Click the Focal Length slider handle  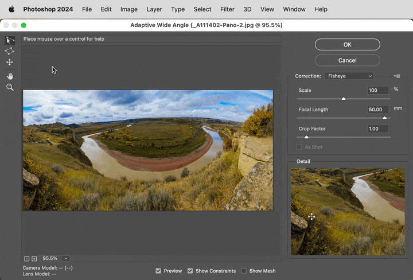click(384, 118)
